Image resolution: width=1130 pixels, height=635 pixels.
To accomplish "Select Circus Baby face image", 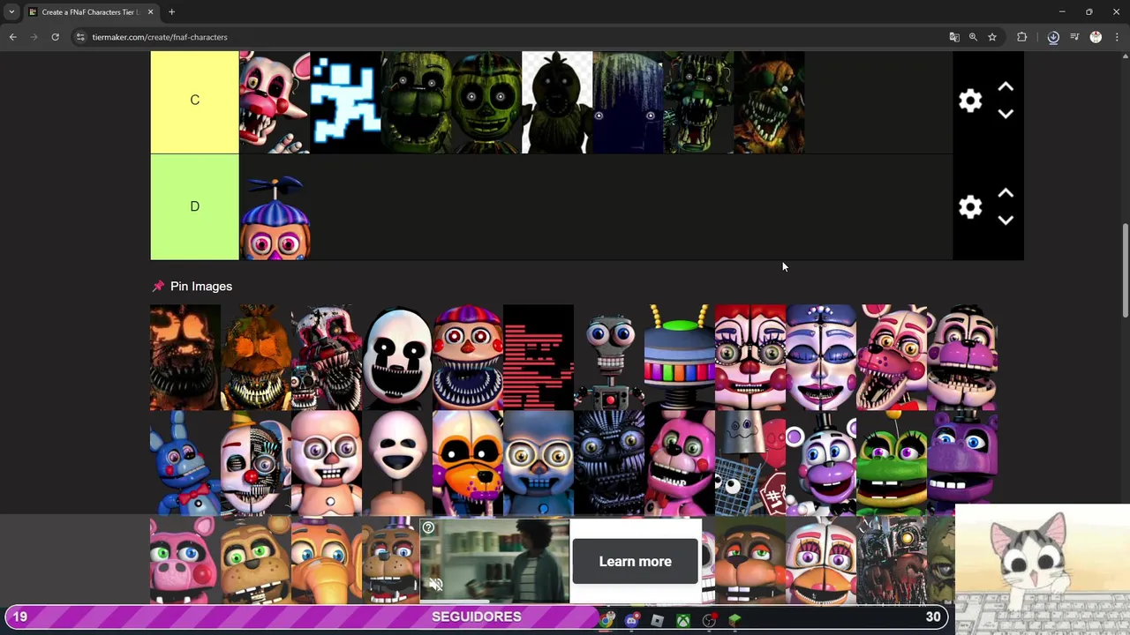I will click(x=750, y=357).
